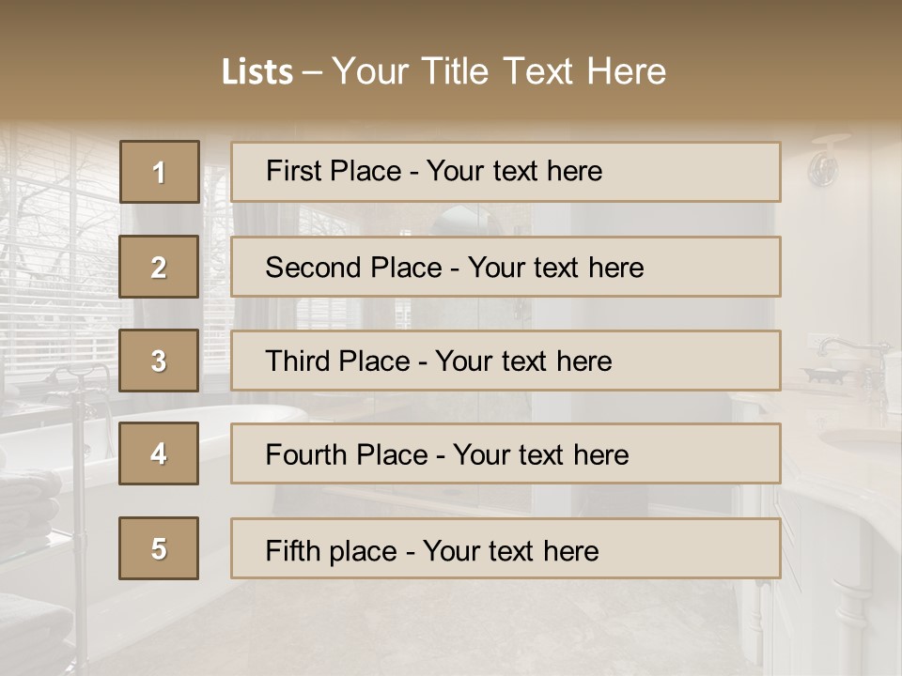This screenshot has width=902, height=676.
Task: Select the 'Your Title Text Here' title text
Action: [x=499, y=71]
